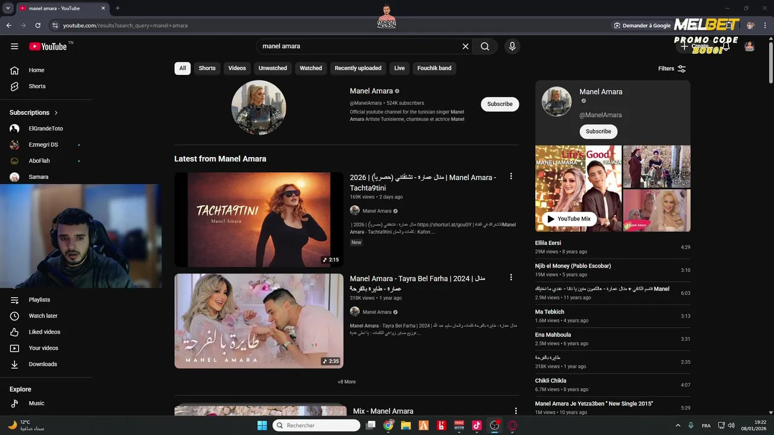Open browser tab search dropdown
The width and height of the screenshot is (774, 435).
tap(8, 8)
